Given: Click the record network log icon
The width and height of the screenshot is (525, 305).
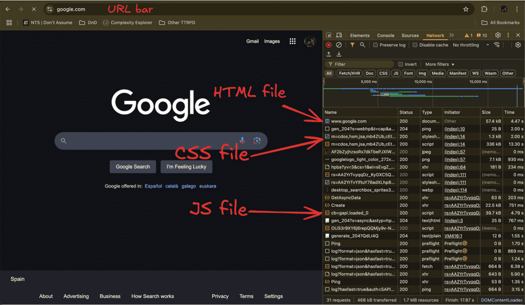Looking at the screenshot, I should 329,45.
